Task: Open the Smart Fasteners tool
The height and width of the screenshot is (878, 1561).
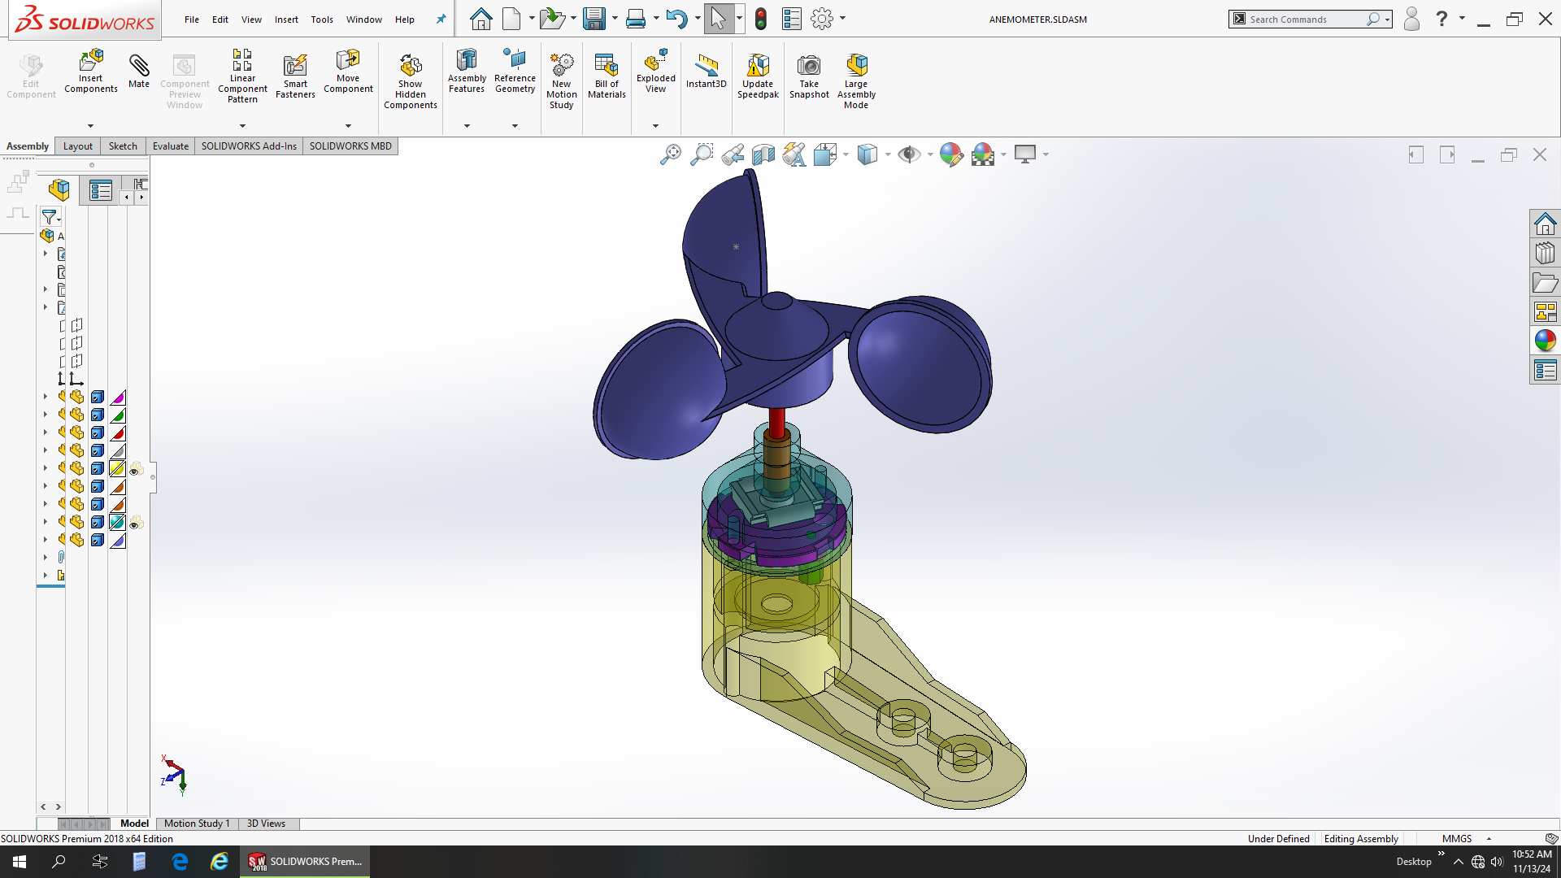Action: 295,76
